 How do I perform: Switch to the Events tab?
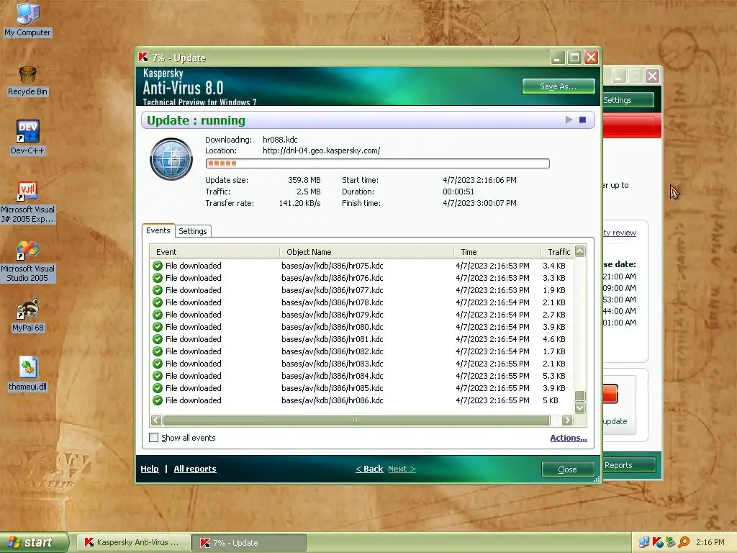[x=158, y=230]
